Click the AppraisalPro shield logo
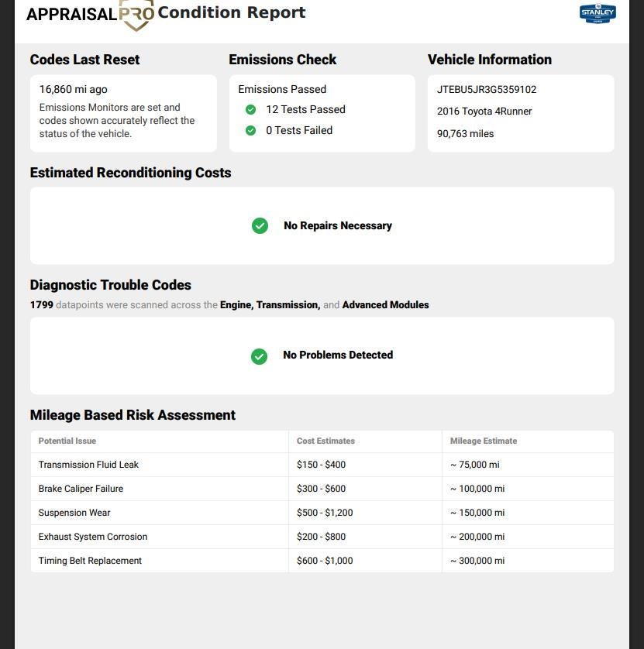 tap(136, 15)
